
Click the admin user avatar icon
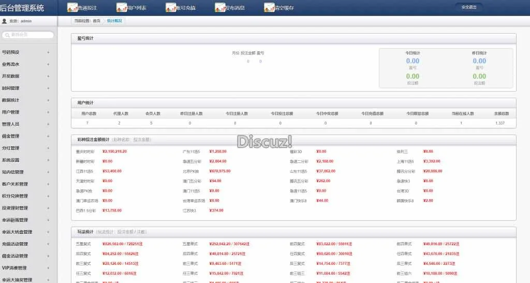click(x=5, y=21)
